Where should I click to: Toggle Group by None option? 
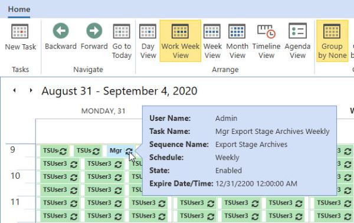pyautogui.click(x=332, y=41)
